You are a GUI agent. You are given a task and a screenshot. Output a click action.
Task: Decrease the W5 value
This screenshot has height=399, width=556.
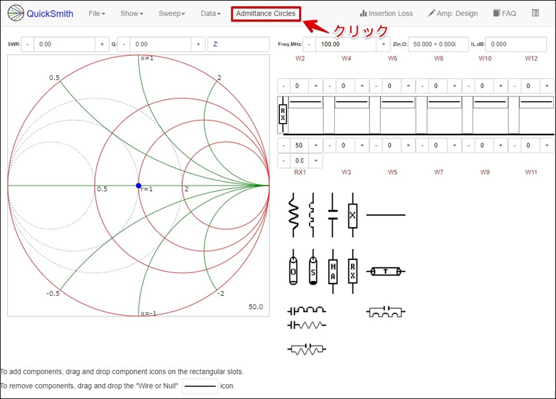[x=376, y=145]
